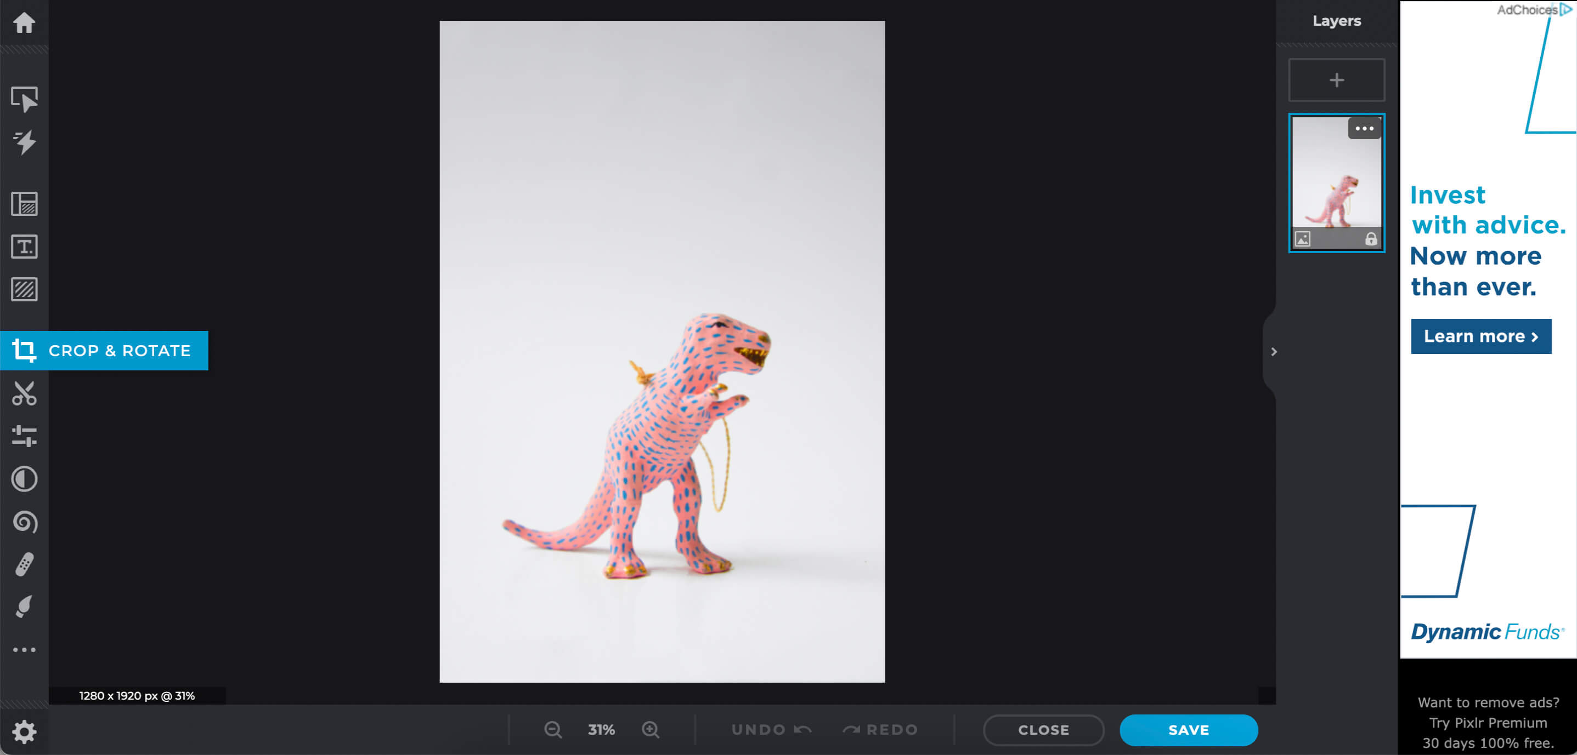Add a new layer with plus button
Viewport: 1577px width, 755px height.
pos(1336,80)
